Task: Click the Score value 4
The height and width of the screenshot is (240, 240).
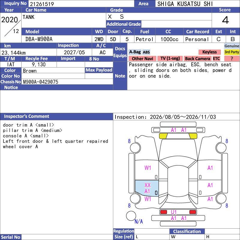Action: (226, 20)
